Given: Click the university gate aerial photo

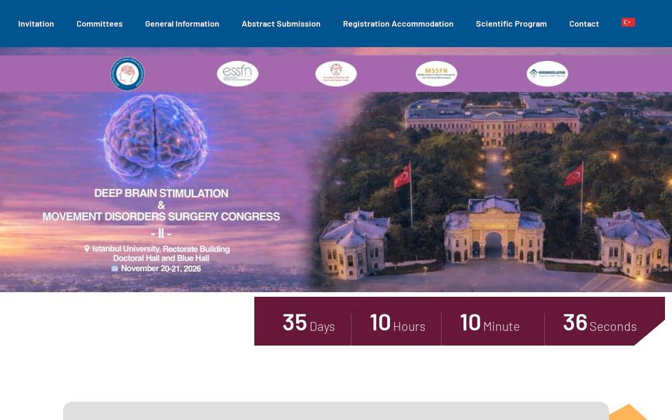Looking at the screenshot, I should pos(493,192).
